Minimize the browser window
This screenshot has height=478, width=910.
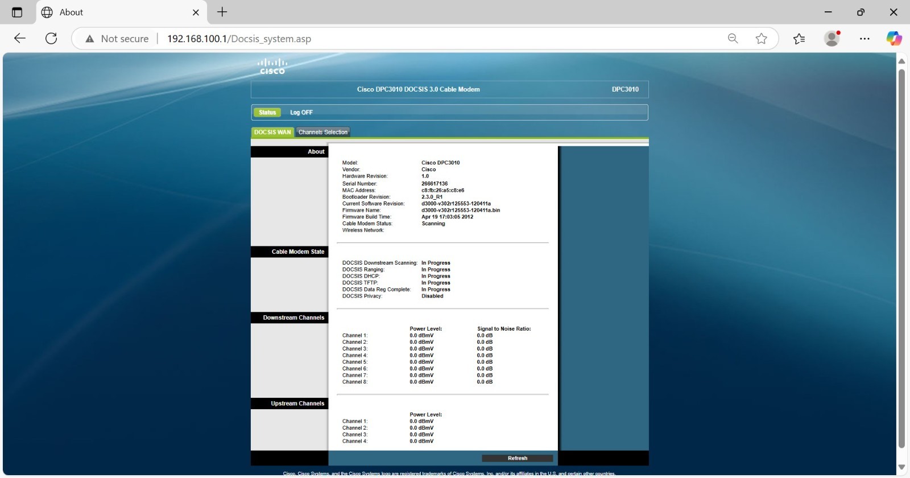point(828,12)
